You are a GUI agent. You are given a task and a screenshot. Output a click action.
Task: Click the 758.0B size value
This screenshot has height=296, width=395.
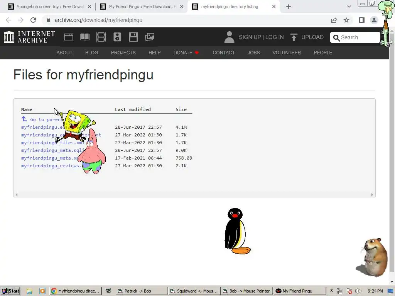tap(184, 158)
